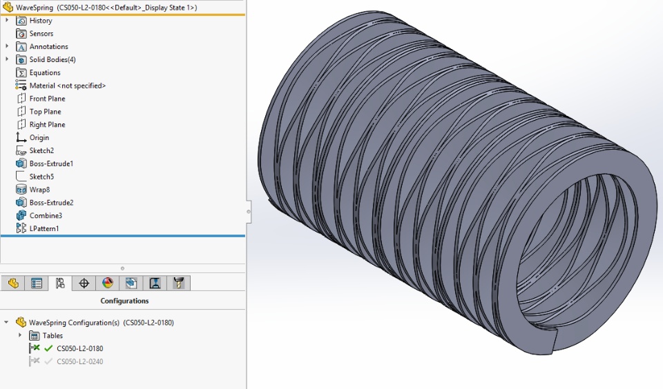Select the LPattern1 feature icon
The width and height of the screenshot is (663, 389).
coord(21,228)
